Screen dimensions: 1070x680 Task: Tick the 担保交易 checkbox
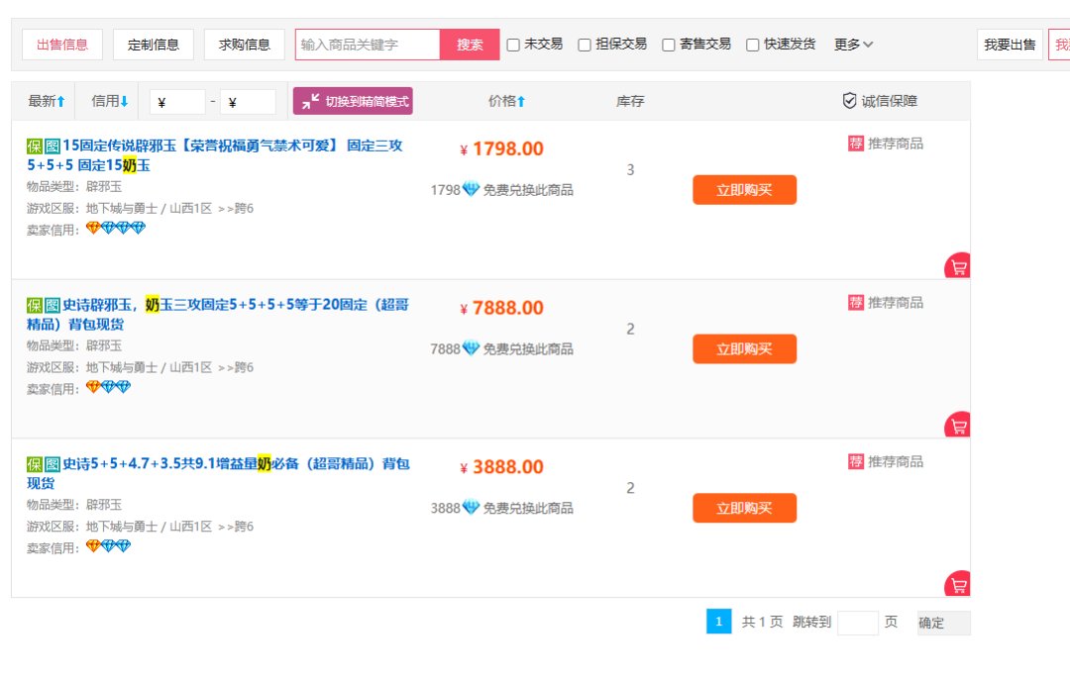[x=585, y=45]
